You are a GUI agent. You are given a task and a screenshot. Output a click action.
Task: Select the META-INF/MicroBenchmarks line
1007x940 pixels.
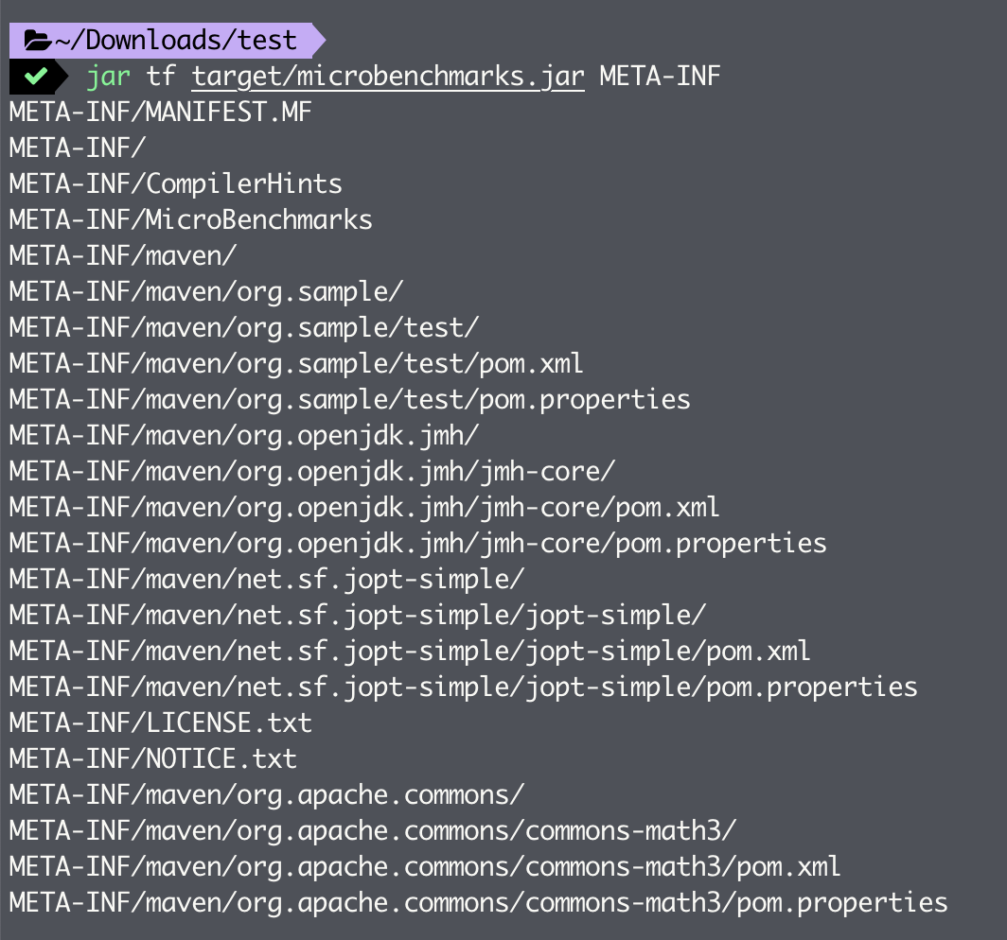click(x=191, y=220)
